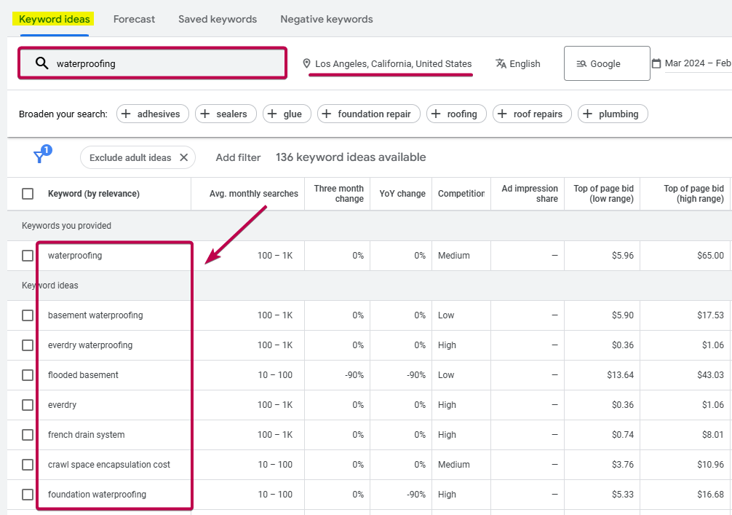Click the calendar date range icon
732x515 pixels.
click(656, 63)
